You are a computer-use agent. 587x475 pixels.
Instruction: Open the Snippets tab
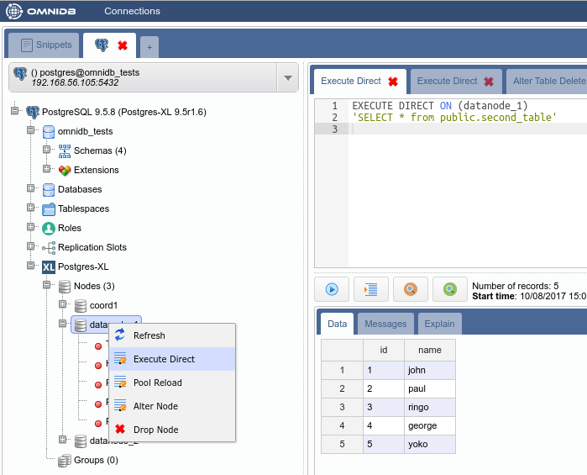pyautogui.click(x=46, y=45)
